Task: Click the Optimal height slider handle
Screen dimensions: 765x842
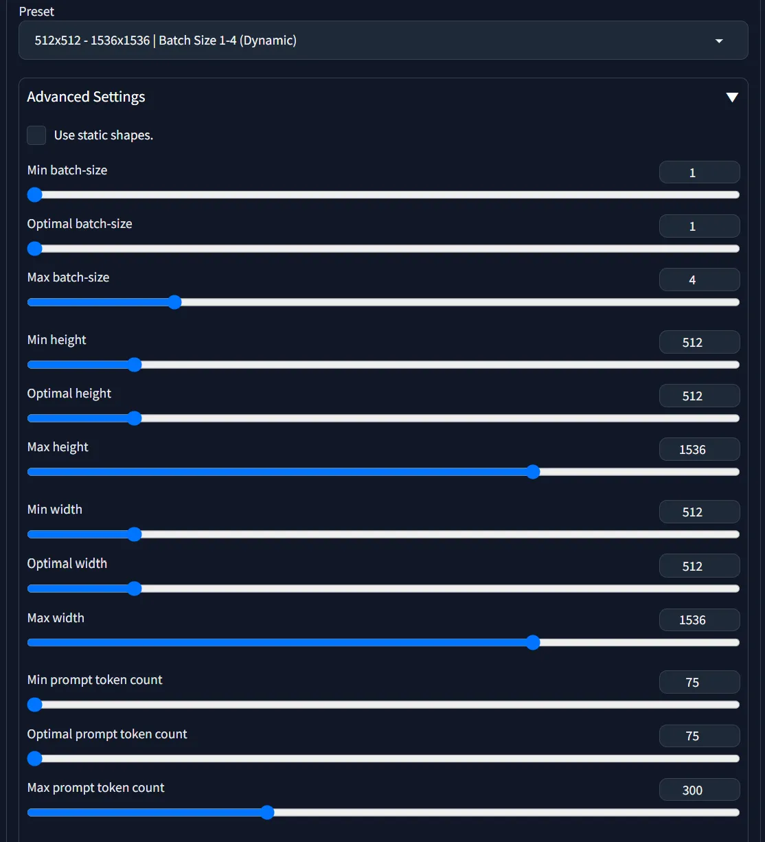Action: tap(135, 418)
